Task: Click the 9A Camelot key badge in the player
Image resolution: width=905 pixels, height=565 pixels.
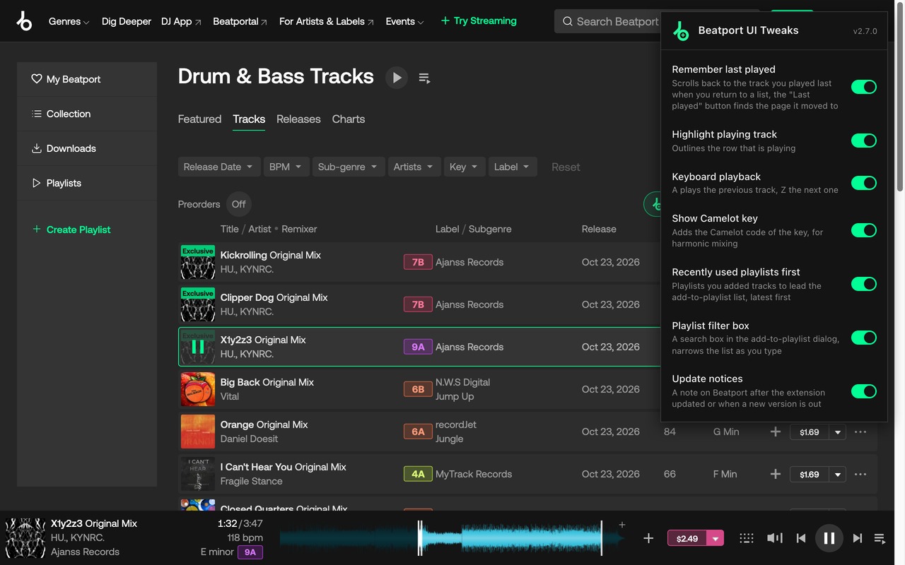Action: [250, 552]
